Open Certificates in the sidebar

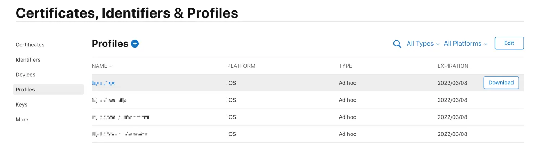(30, 45)
